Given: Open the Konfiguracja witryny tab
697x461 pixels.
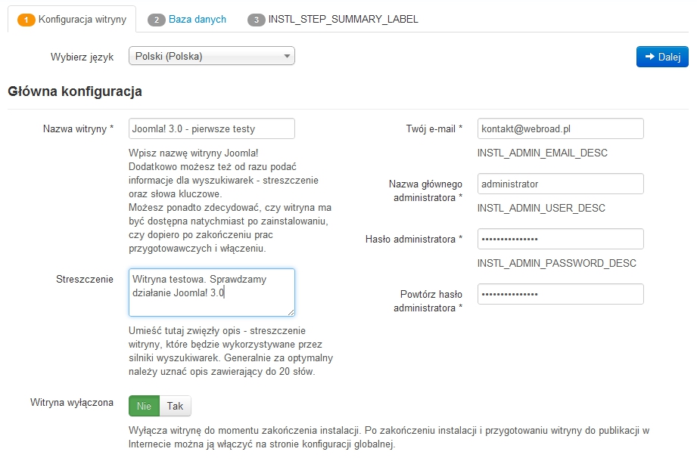Looking at the screenshot, I should tap(82, 20).
